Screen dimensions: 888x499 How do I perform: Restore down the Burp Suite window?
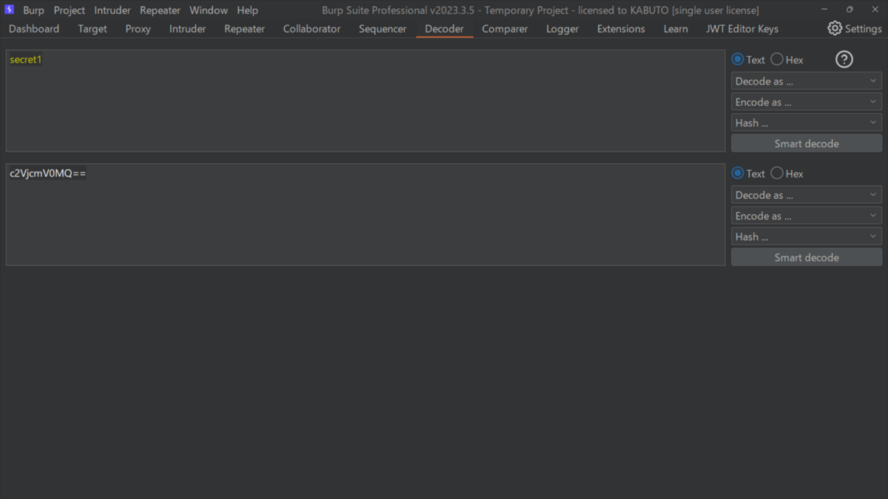pos(850,10)
